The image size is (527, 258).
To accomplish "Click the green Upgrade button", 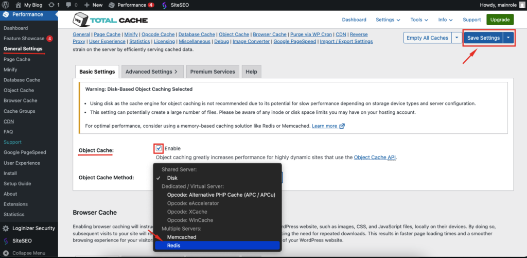I will (500, 20).
